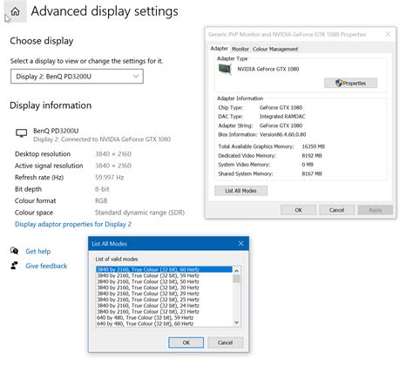Open Display adaptor properties for Display 2
Screen dimensions: 413x366
pos(73,224)
